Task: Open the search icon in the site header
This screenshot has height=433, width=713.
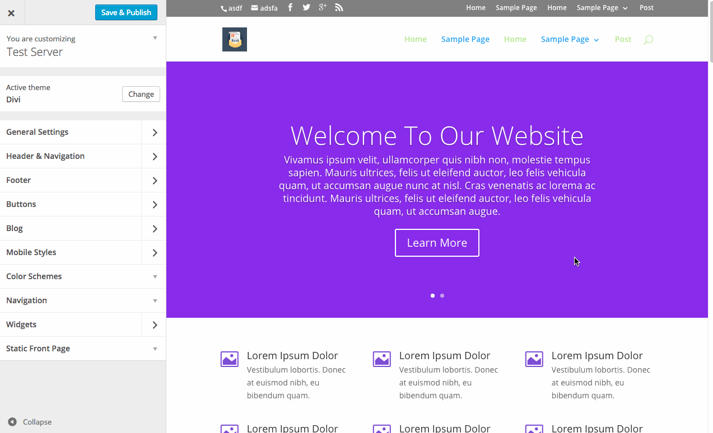Action: (x=648, y=39)
